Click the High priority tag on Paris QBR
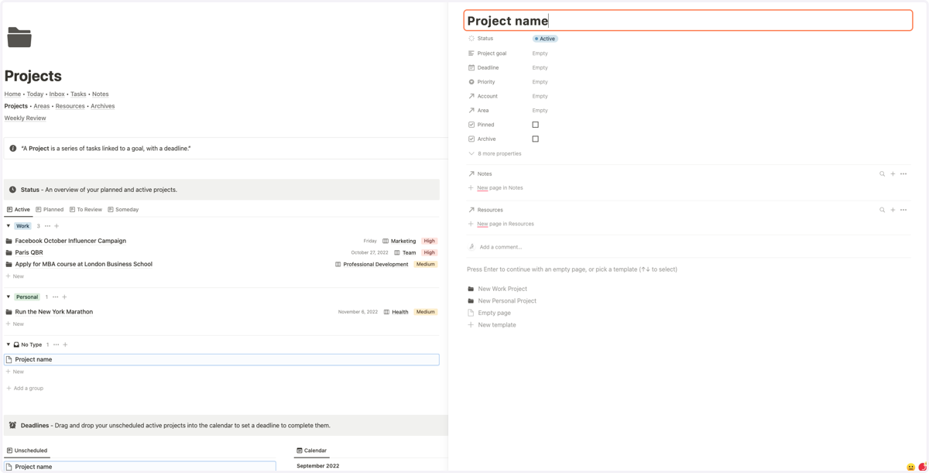 coord(430,252)
